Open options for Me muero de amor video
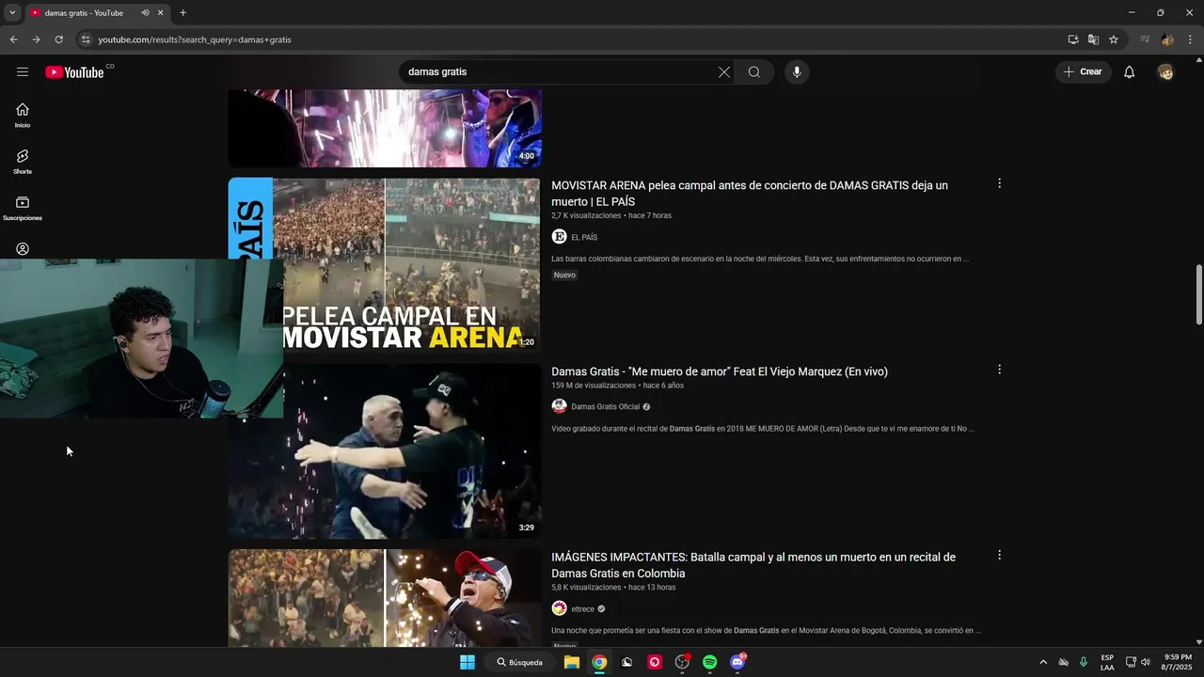The width and height of the screenshot is (1204, 677). (999, 370)
